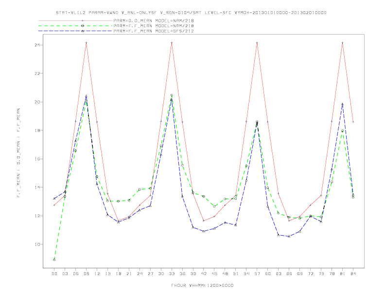
Task: Click x-axis tick label 54
Action: [x=246, y=274]
